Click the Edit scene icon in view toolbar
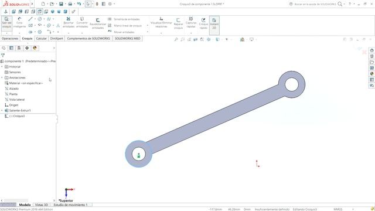 (242, 39)
